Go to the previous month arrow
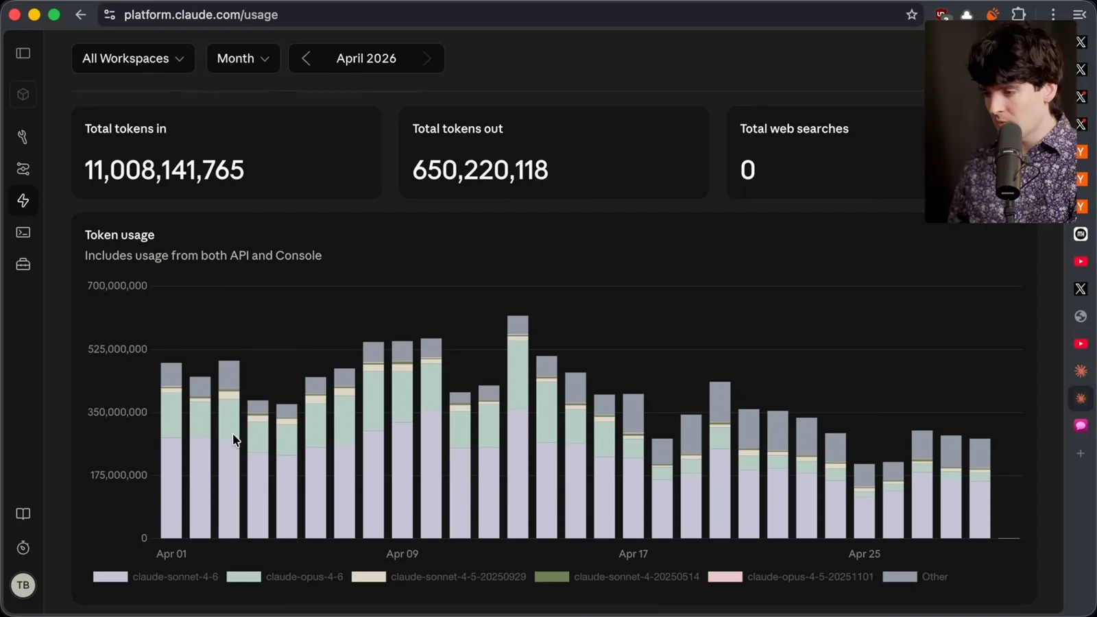The image size is (1097, 617). pyautogui.click(x=306, y=58)
